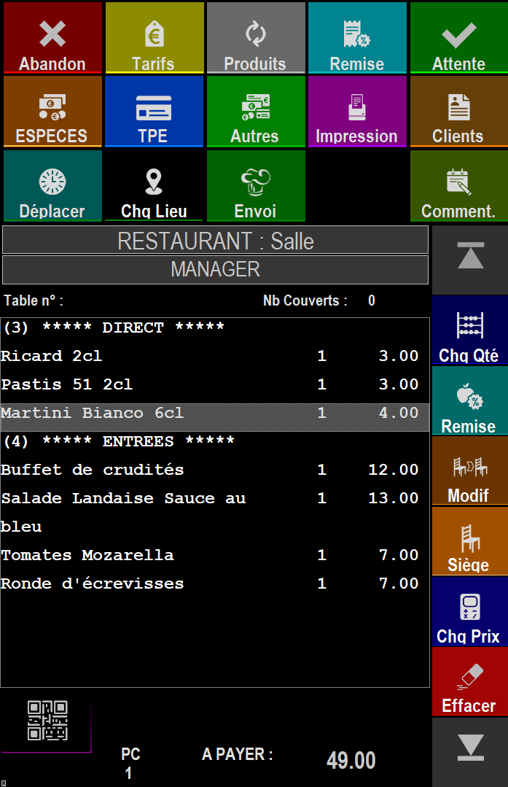Jump to the top of the list
The width and height of the screenshot is (508, 787).
coord(470,260)
